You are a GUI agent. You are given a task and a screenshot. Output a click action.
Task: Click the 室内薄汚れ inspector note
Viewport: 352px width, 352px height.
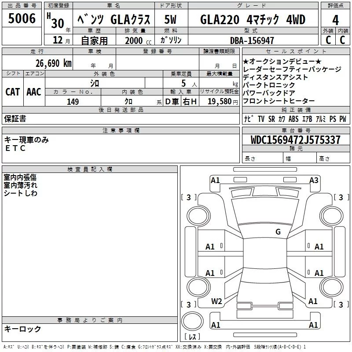point(20,185)
